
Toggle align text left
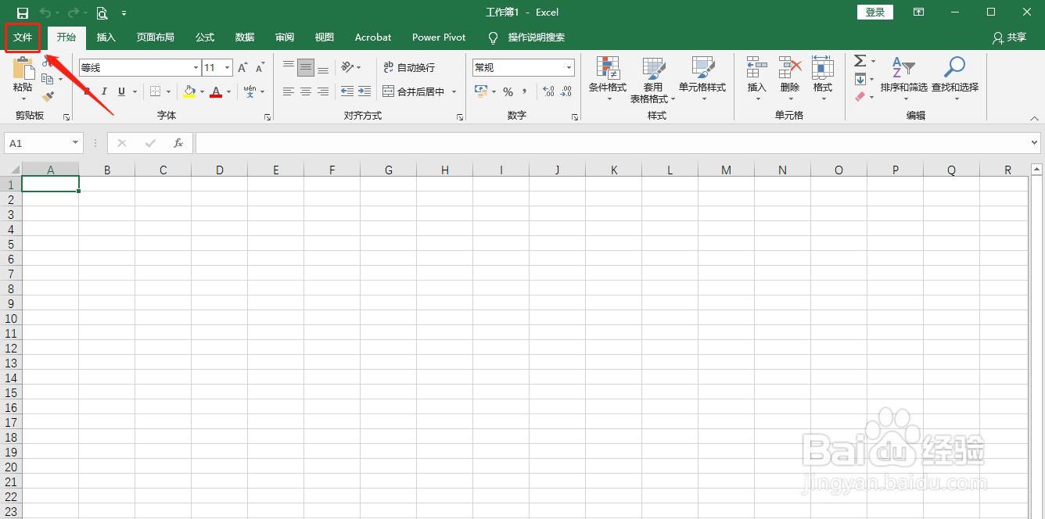pyautogui.click(x=289, y=91)
